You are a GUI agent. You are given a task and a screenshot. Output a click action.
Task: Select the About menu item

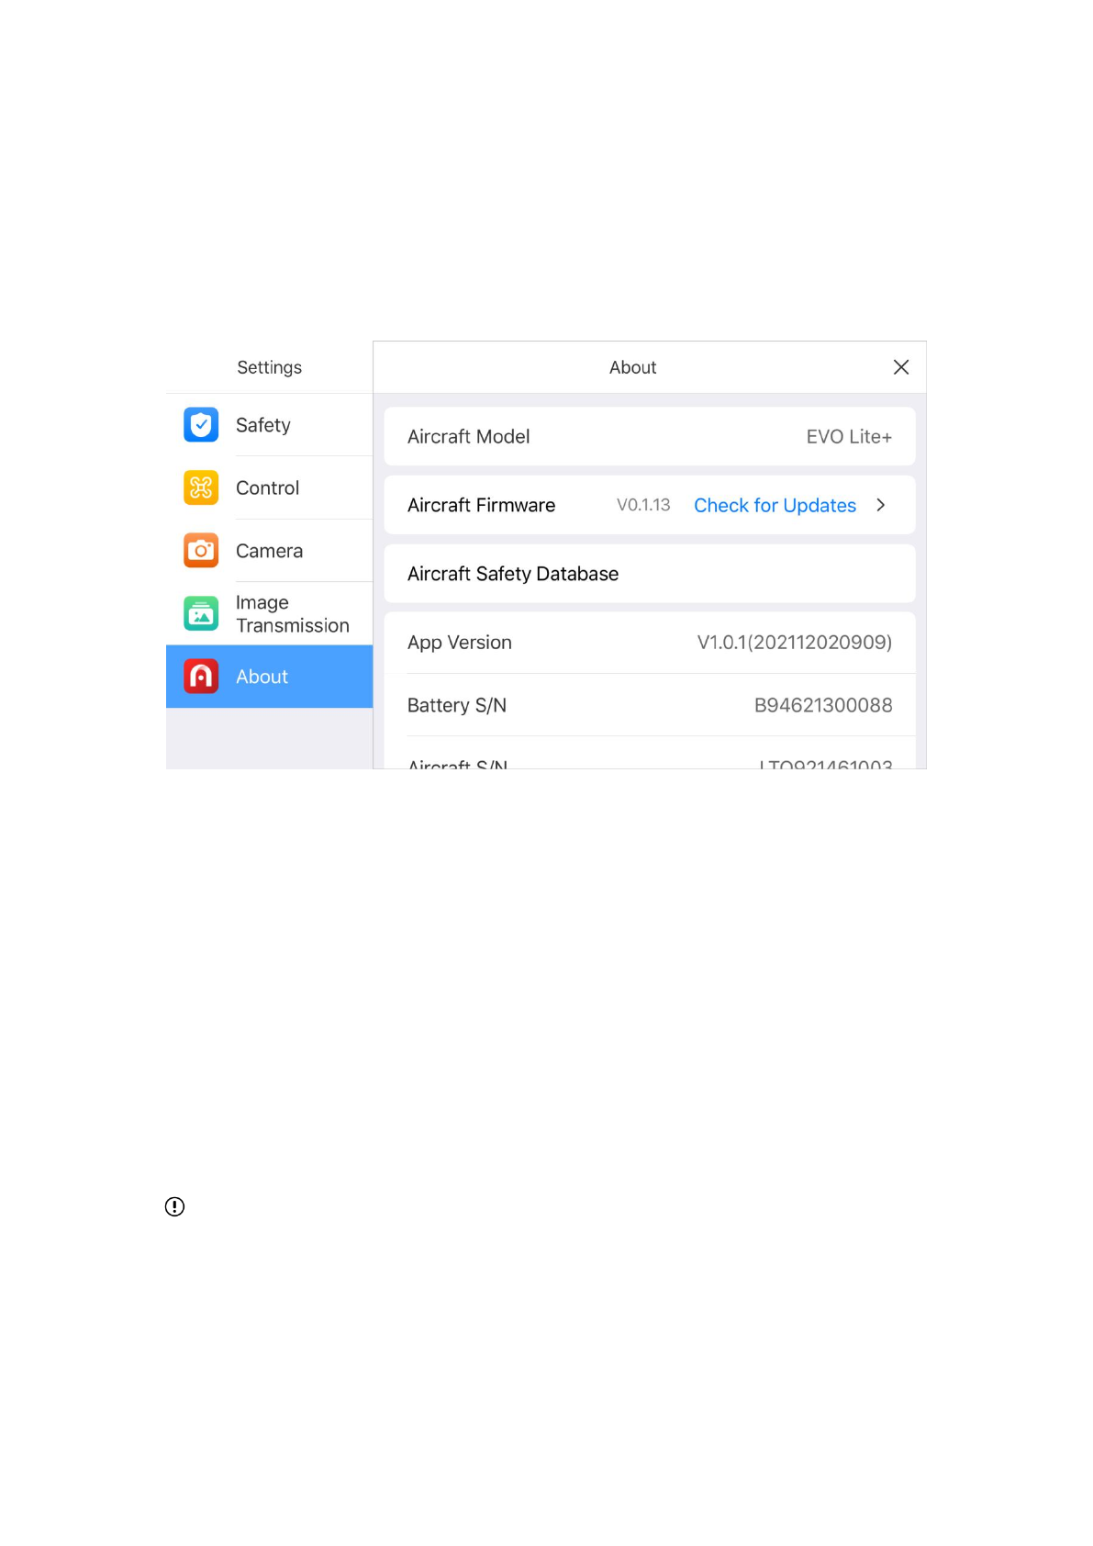point(269,677)
